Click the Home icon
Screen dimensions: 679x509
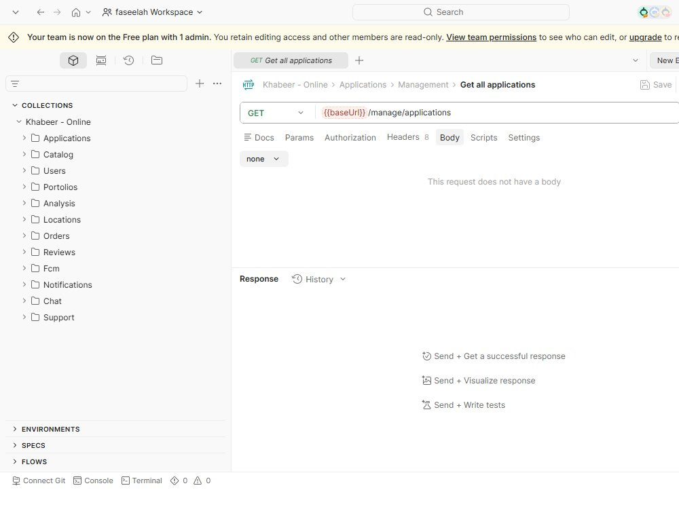tap(76, 12)
